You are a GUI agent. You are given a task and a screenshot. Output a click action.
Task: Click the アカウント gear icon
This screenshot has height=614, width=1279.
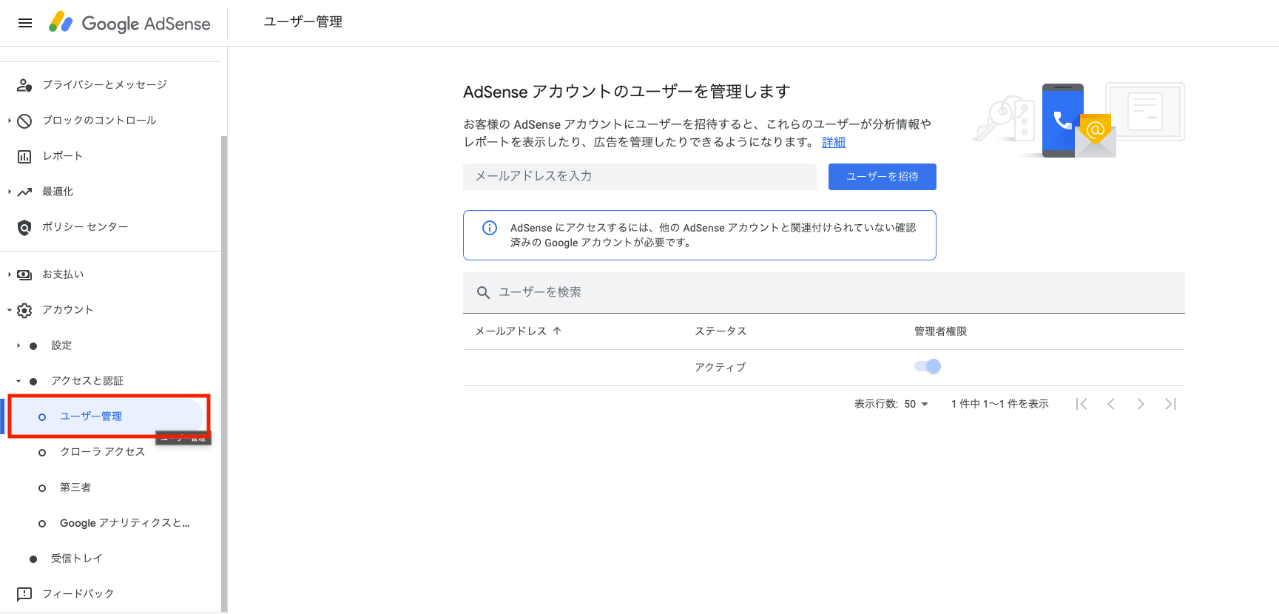(x=24, y=310)
